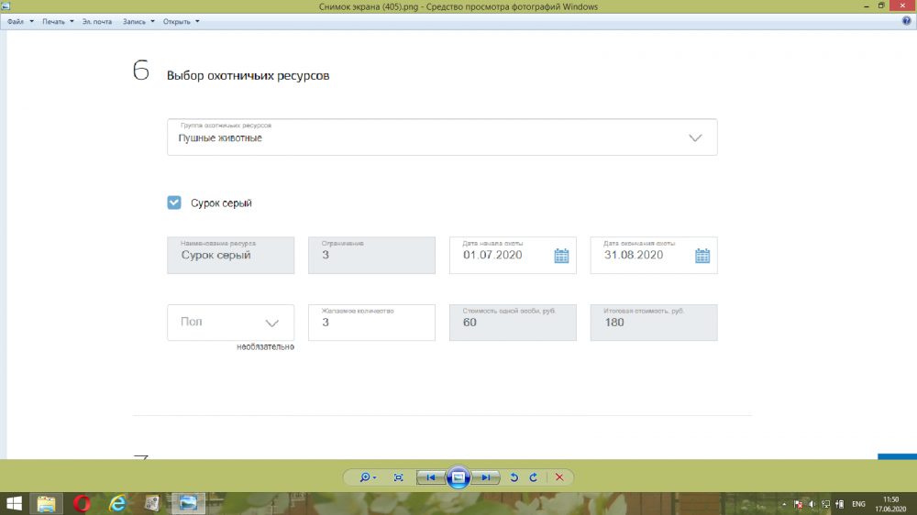Click the zoom magnifier icon in viewer toolbar

(366, 477)
